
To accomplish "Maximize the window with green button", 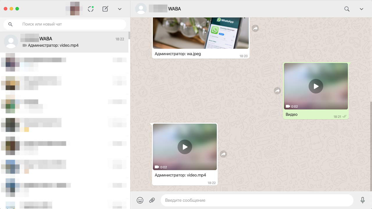I will click(17, 9).
